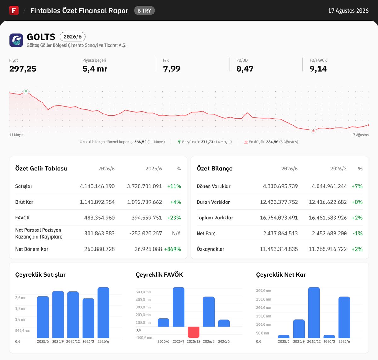
Task: Click the Fiyat value 297,25
Action: point(23,69)
